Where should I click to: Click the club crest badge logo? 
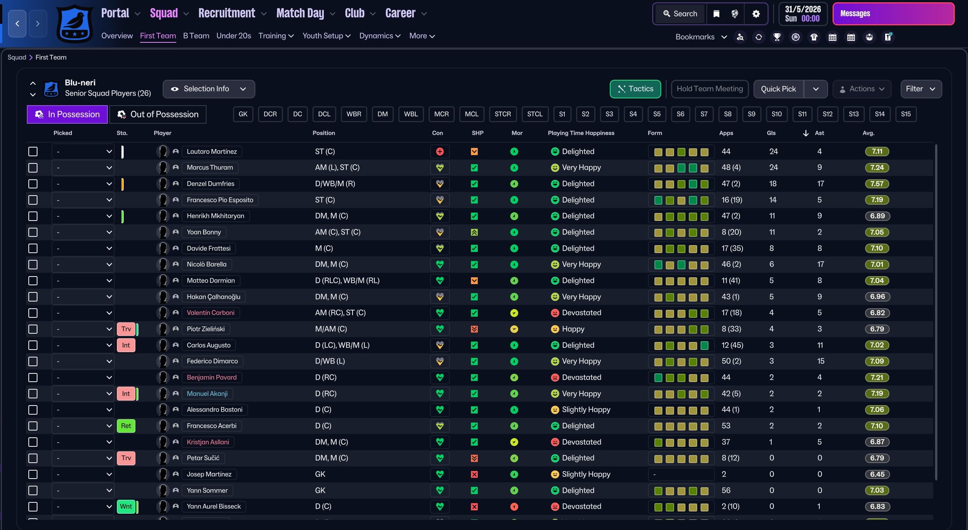pos(75,24)
